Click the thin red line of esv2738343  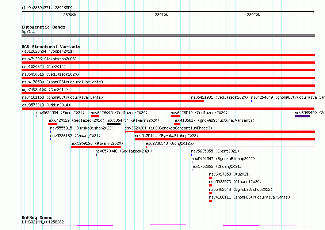230,147
